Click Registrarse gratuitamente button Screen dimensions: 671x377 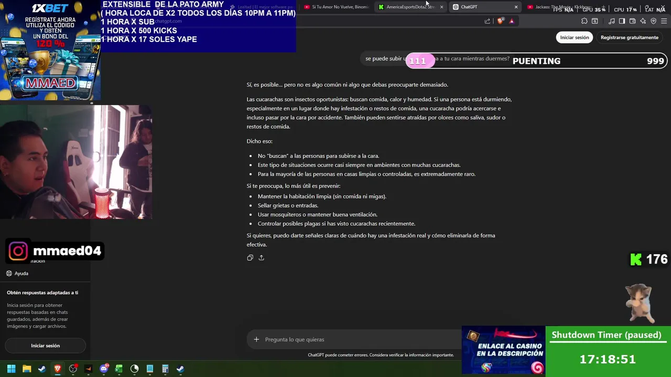[630, 37]
